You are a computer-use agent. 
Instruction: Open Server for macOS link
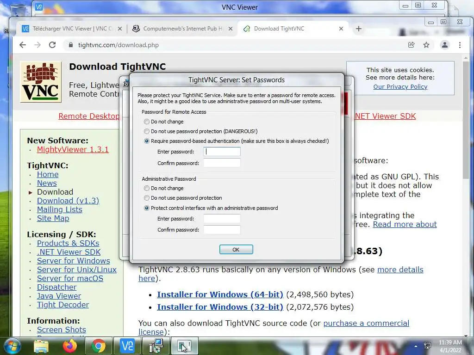(70, 278)
